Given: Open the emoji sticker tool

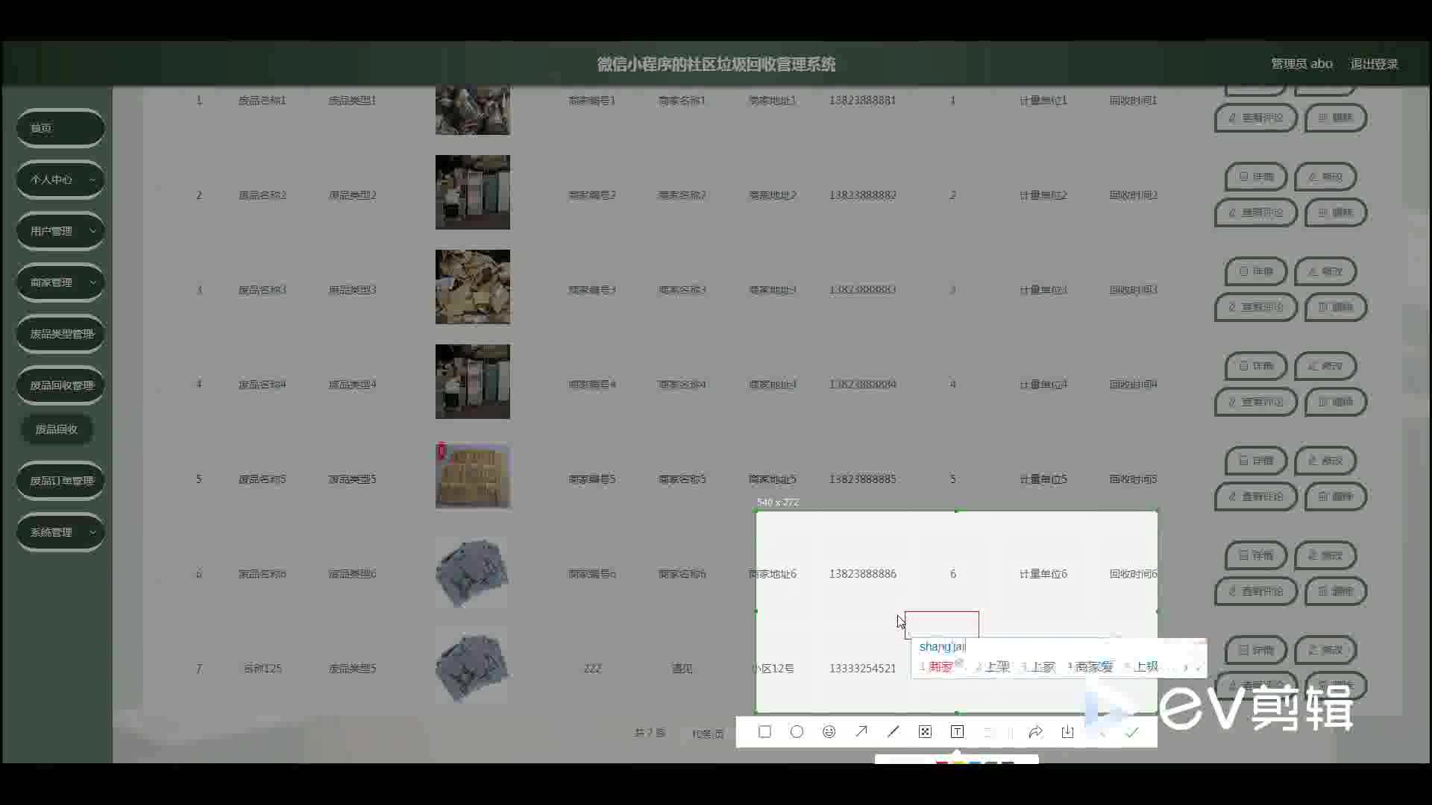Looking at the screenshot, I should [x=829, y=732].
